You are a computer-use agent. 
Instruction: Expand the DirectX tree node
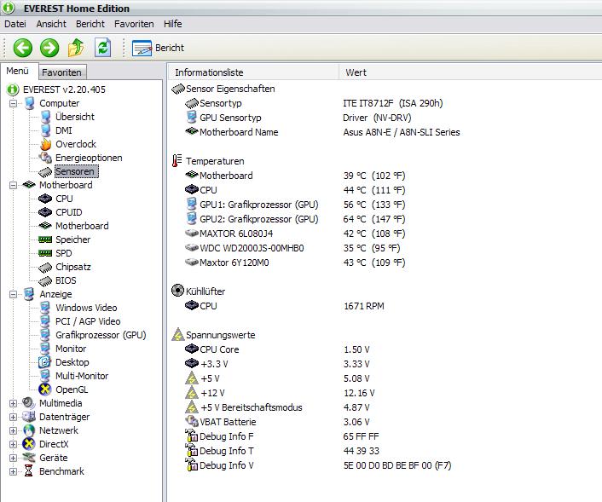tap(13, 444)
